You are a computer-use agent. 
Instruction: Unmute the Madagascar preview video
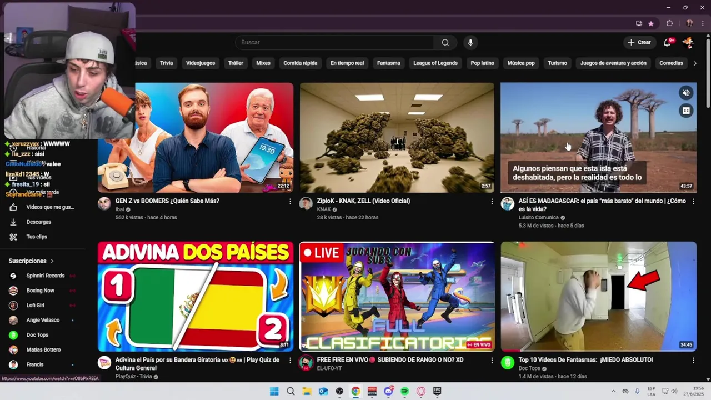[x=686, y=93]
